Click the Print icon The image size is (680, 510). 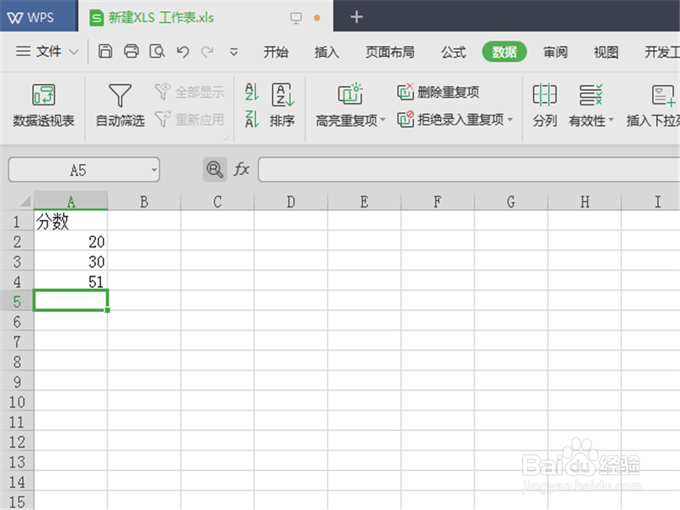tap(131, 51)
